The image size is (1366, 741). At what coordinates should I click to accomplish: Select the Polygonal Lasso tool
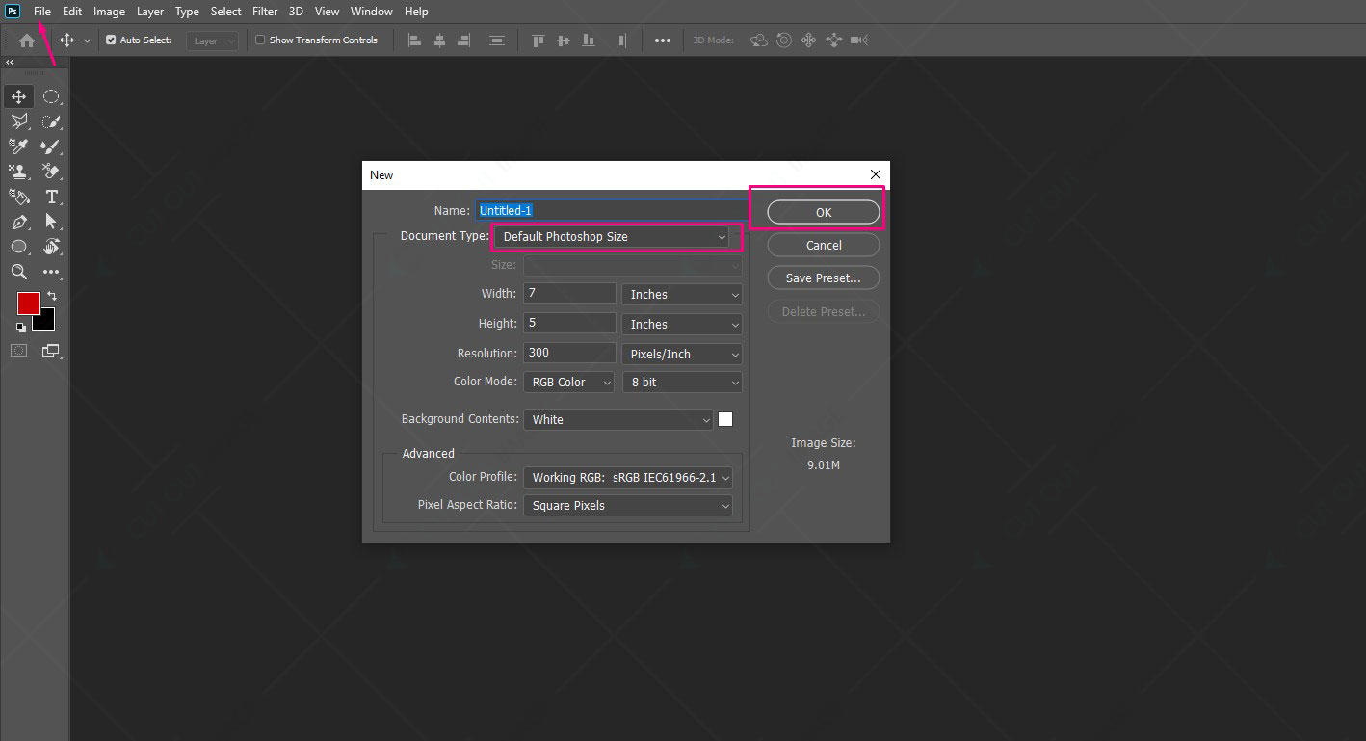[18, 121]
